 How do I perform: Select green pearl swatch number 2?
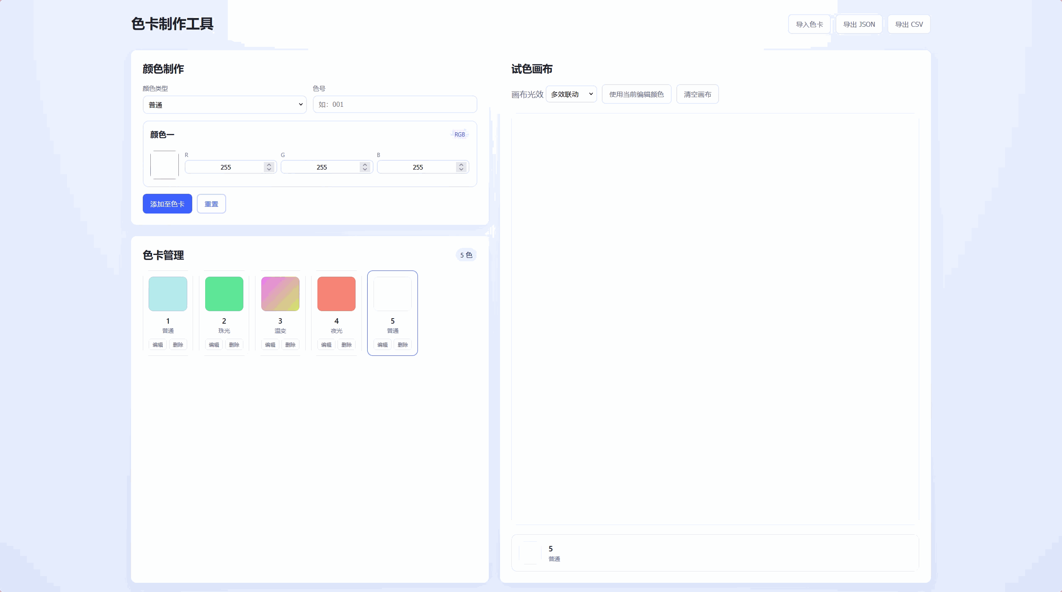pyautogui.click(x=224, y=293)
